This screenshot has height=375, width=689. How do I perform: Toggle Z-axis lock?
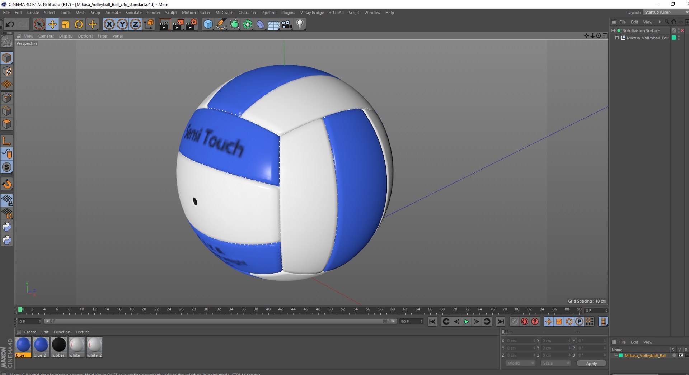[135, 24]
